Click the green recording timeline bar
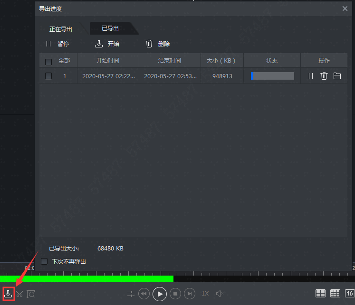Image resolution: width=355 pixels, height=305 pixels. [x=86, y=278]
